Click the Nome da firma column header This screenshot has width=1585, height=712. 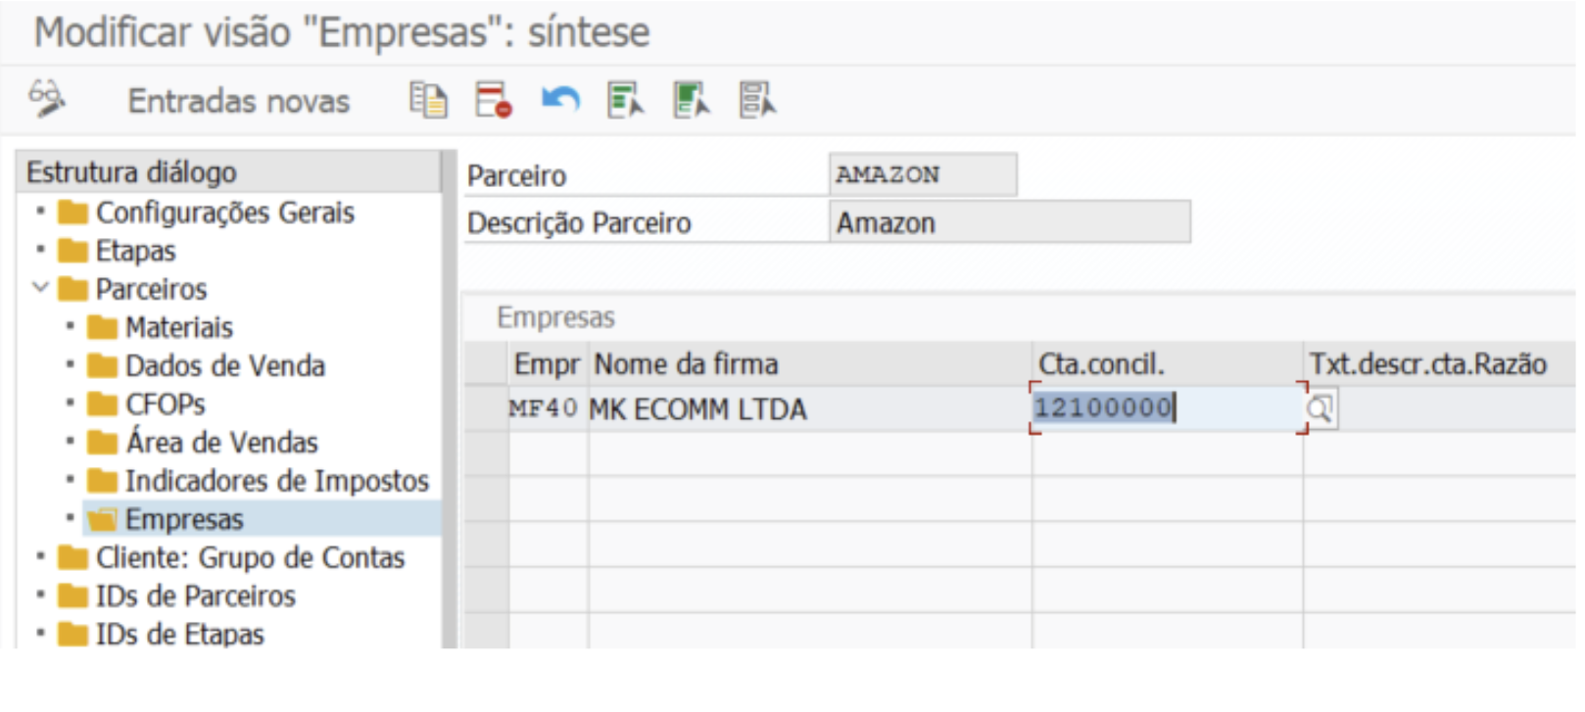686,364
